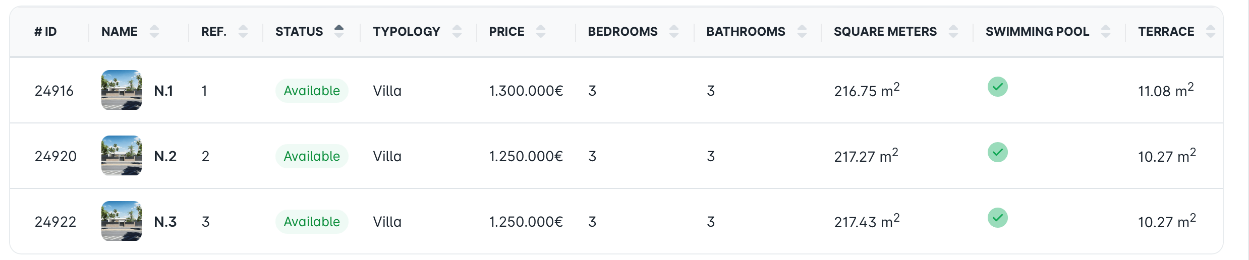This screenshot has height=260, width=1249.
Task: Sort by Square Meters
Action: point(953,32)
